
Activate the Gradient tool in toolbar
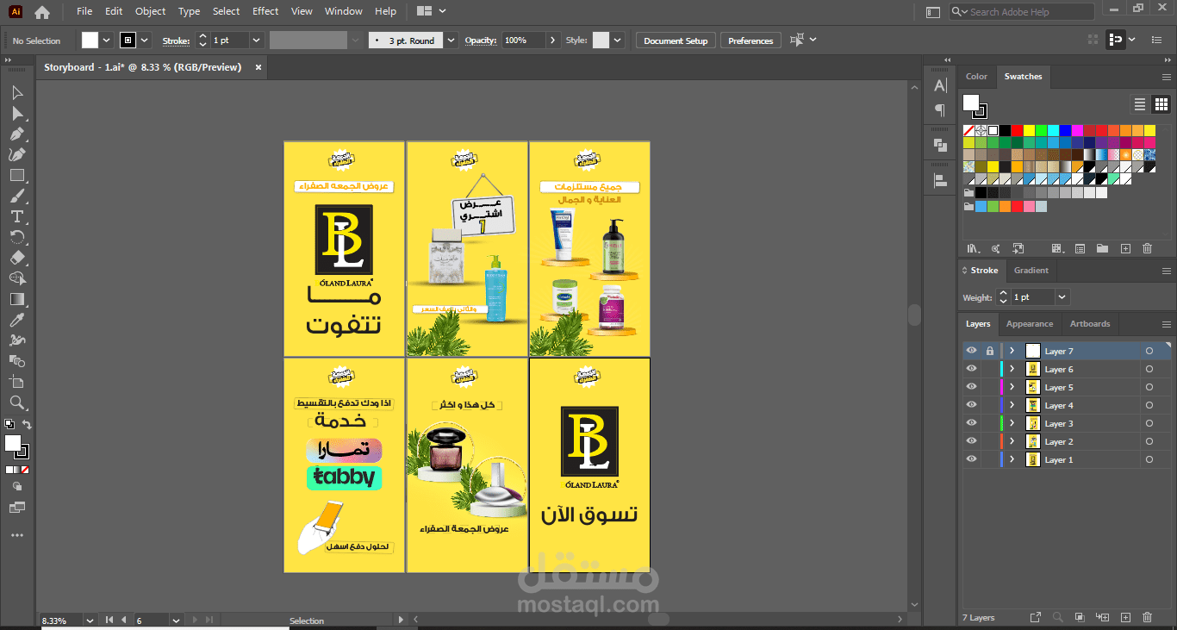pyautogui.click(x=17, y=299)
